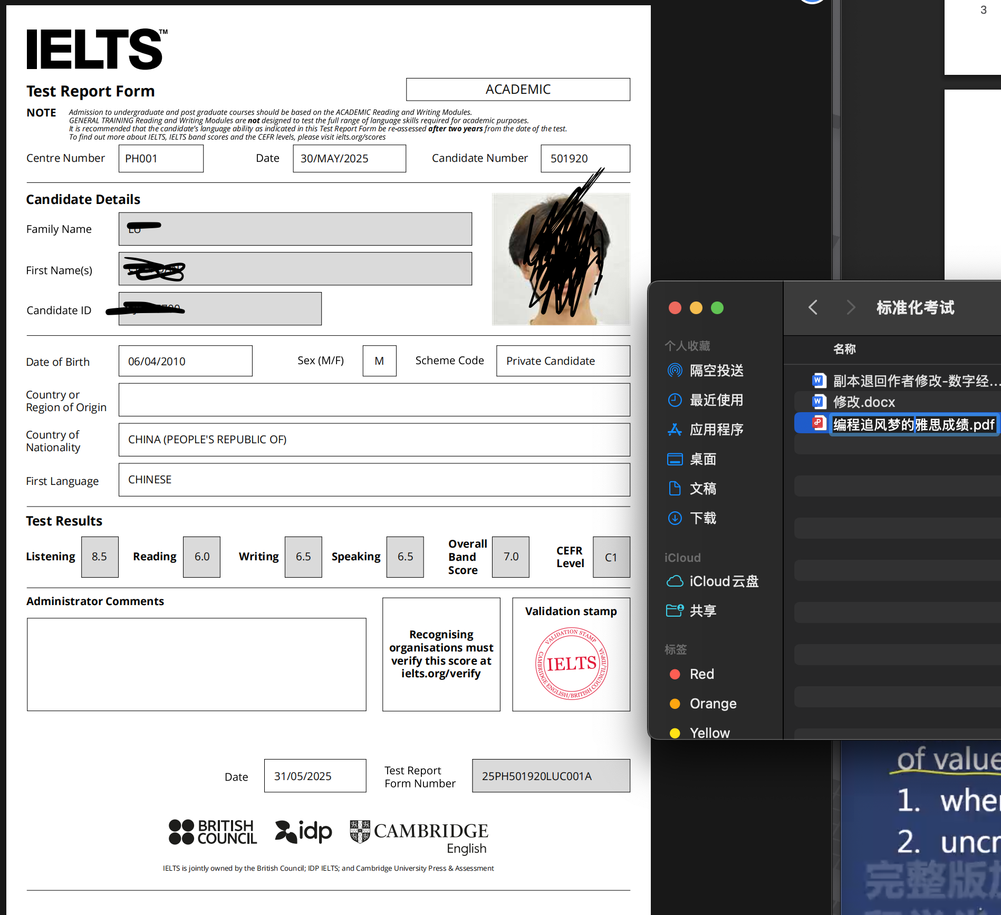Viewport: 1001px width, 915px height.
Task: Select the Yellow tag in sidebar
Action: (699, 733)
